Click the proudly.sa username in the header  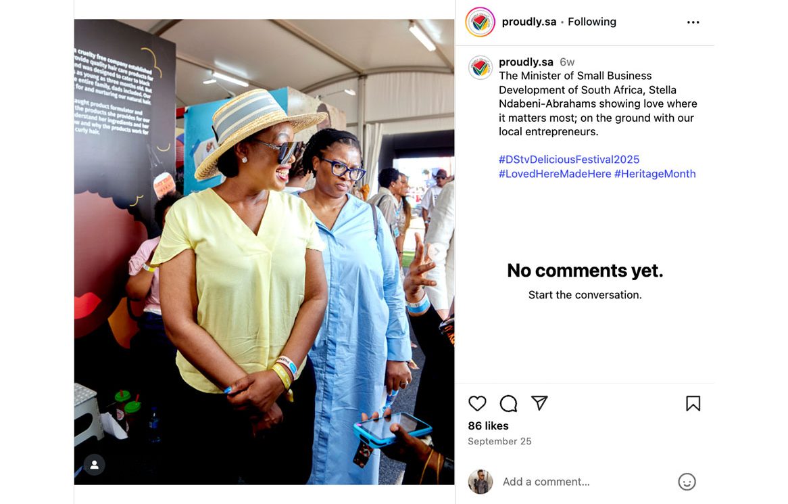click(x=528, y=22)
